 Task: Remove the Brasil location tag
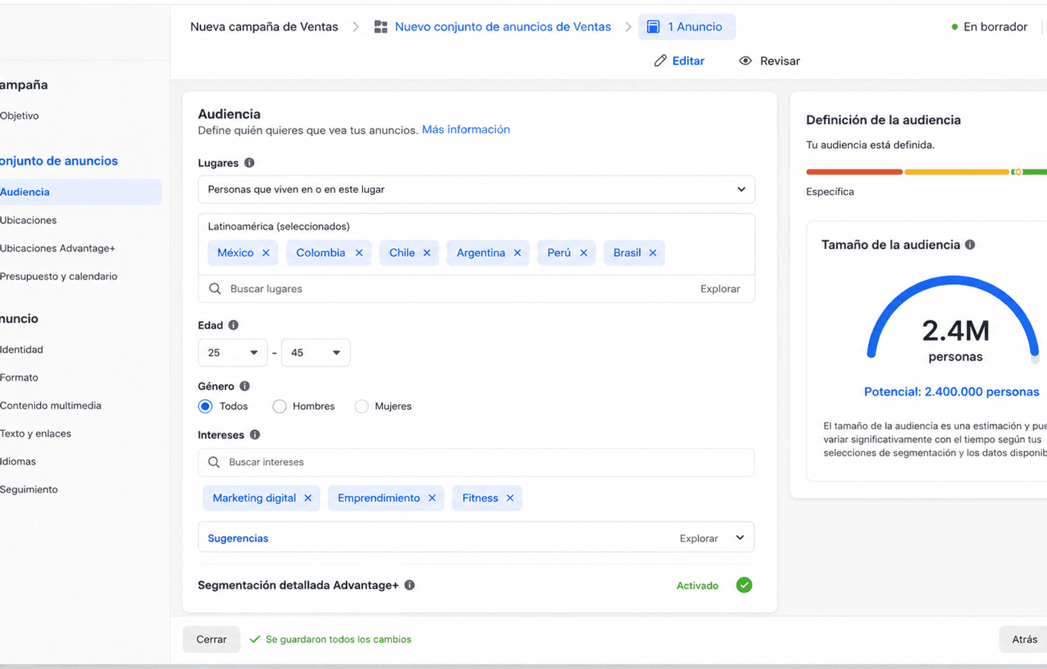(x=653, y=253)
